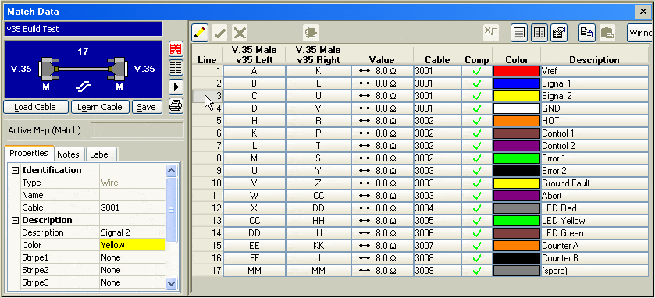Screen dimensions: 655x298
Task: Click the properties checklist icon
Action: point(559,33)
